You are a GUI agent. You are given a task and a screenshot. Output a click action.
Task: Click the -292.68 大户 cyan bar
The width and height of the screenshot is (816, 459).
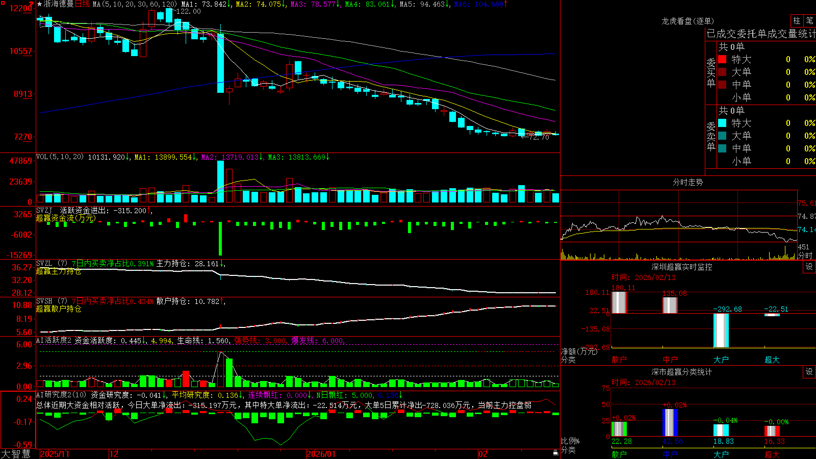(721, 330)
